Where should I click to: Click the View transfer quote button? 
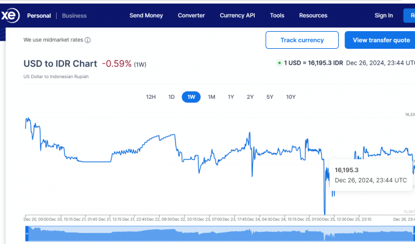pos(381,40)
